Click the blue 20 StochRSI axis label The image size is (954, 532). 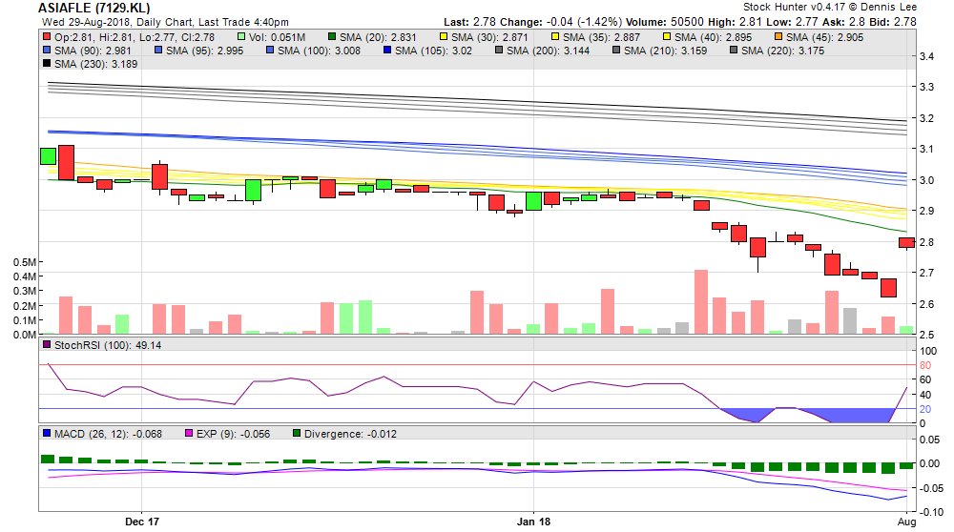coord(925,409)
